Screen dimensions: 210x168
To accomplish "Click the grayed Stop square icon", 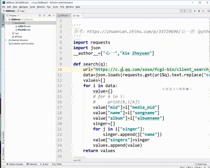I will [x=203, y=11].
